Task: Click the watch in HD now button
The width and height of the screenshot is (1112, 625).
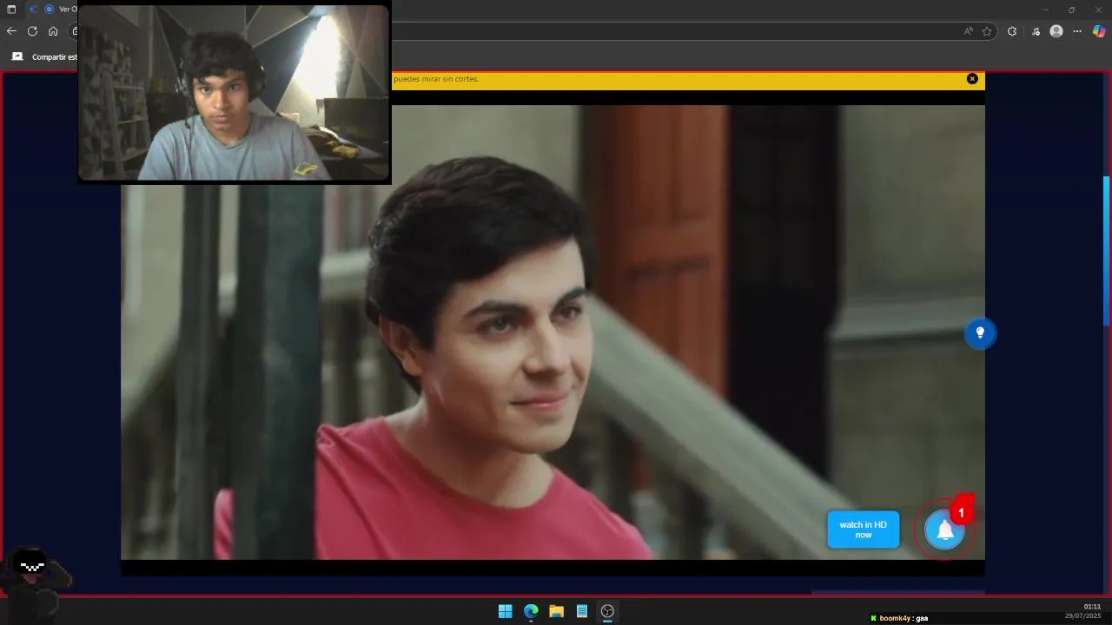Action: 864,530
